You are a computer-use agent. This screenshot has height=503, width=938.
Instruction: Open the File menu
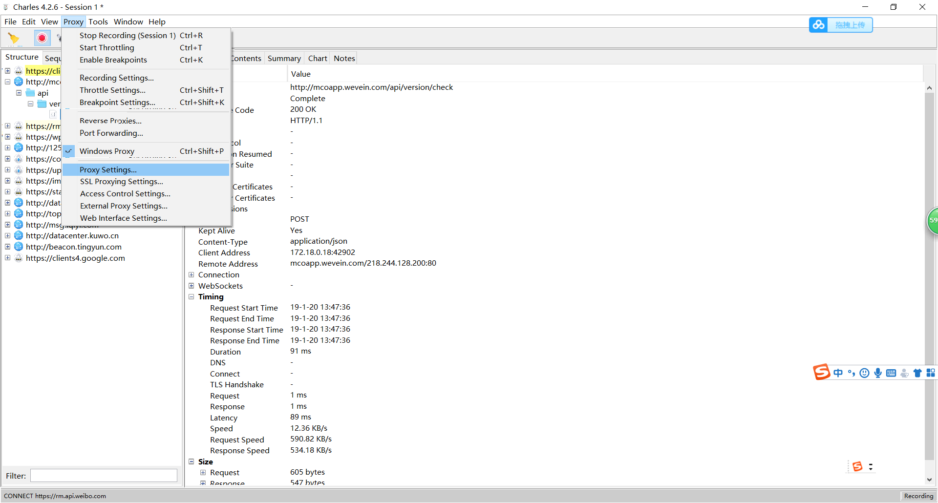pyautogui.click(x=10, y=22)
